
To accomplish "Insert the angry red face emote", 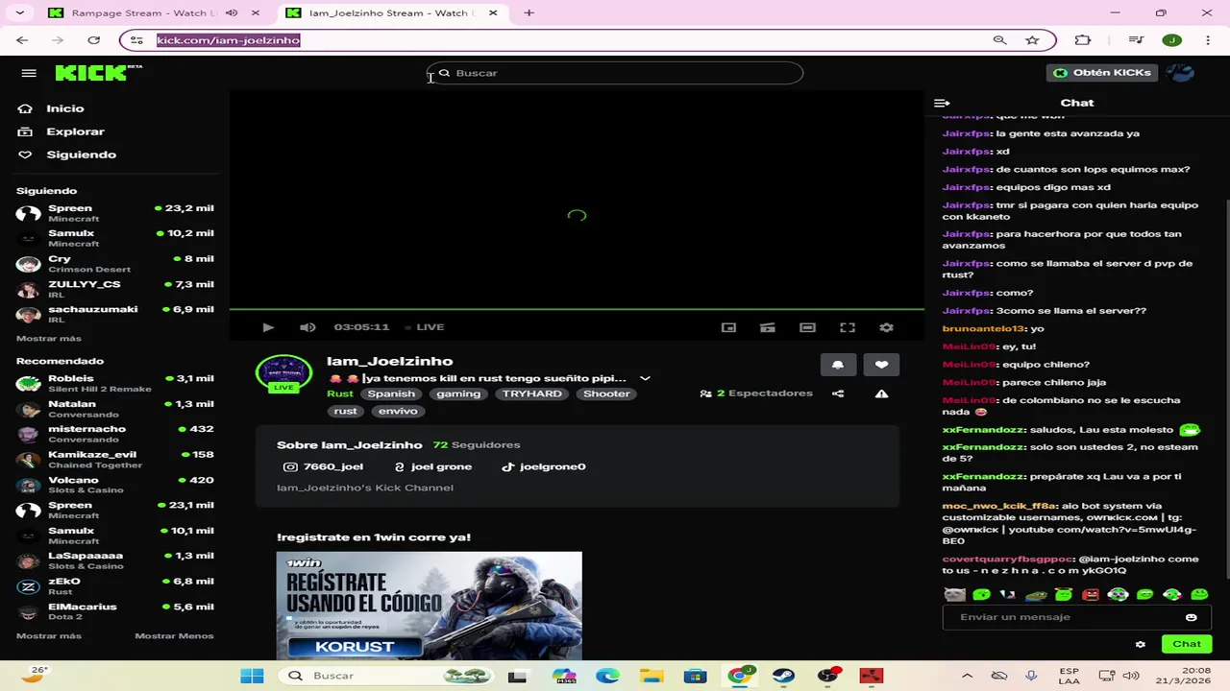I will point(1091,595).
